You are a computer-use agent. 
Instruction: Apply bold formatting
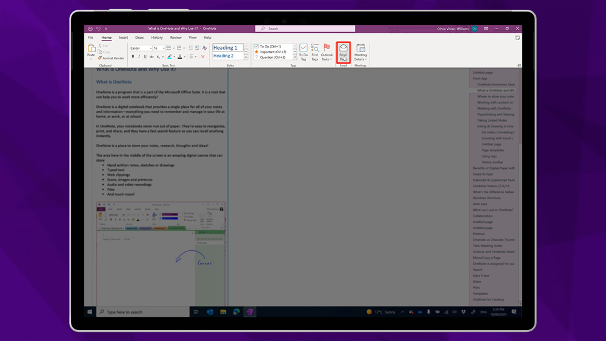pos(133,57)
